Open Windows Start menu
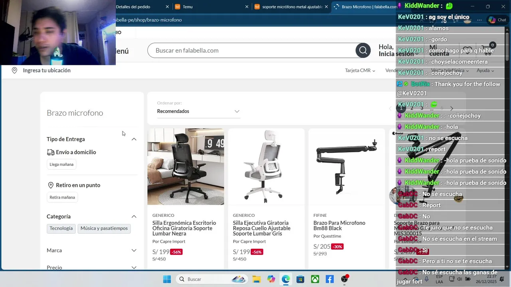The image size is (511, 287). (167, 279)
